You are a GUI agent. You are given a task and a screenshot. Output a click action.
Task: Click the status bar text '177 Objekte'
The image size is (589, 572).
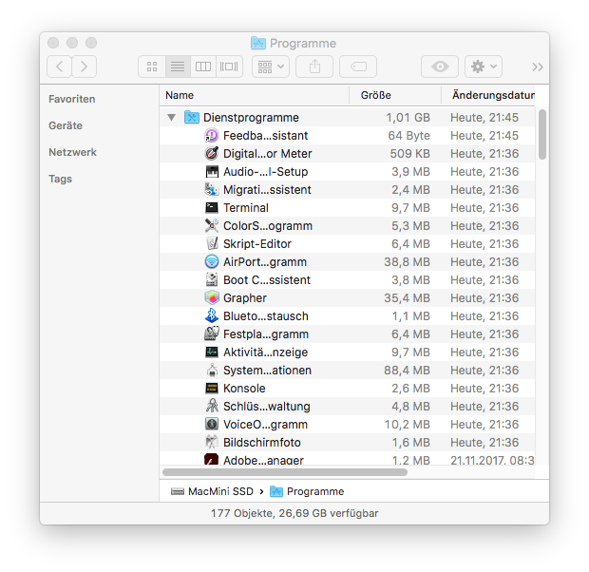pos(242,513)
